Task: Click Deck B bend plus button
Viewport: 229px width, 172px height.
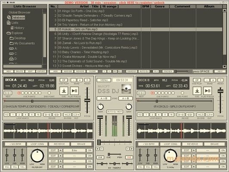Action: coord(213,80)
